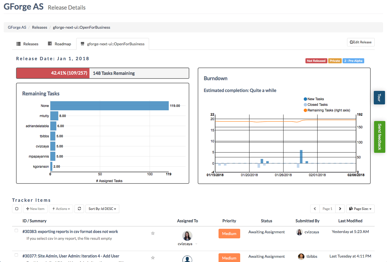Select the Releases tab list icon
Image resolution: width=387 pixels, height=262 pixels.
point(18,44)
